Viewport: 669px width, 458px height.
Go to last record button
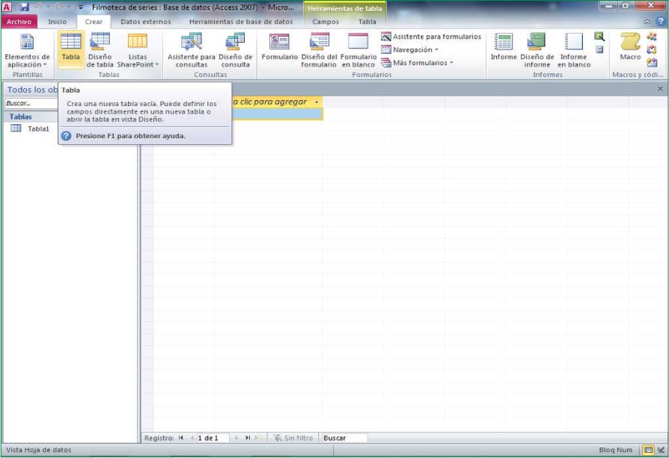pos(248,438)
